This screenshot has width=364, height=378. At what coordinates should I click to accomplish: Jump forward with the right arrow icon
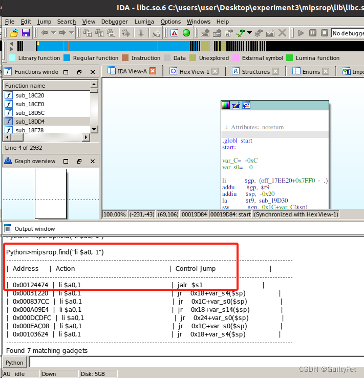coord(62,32)
